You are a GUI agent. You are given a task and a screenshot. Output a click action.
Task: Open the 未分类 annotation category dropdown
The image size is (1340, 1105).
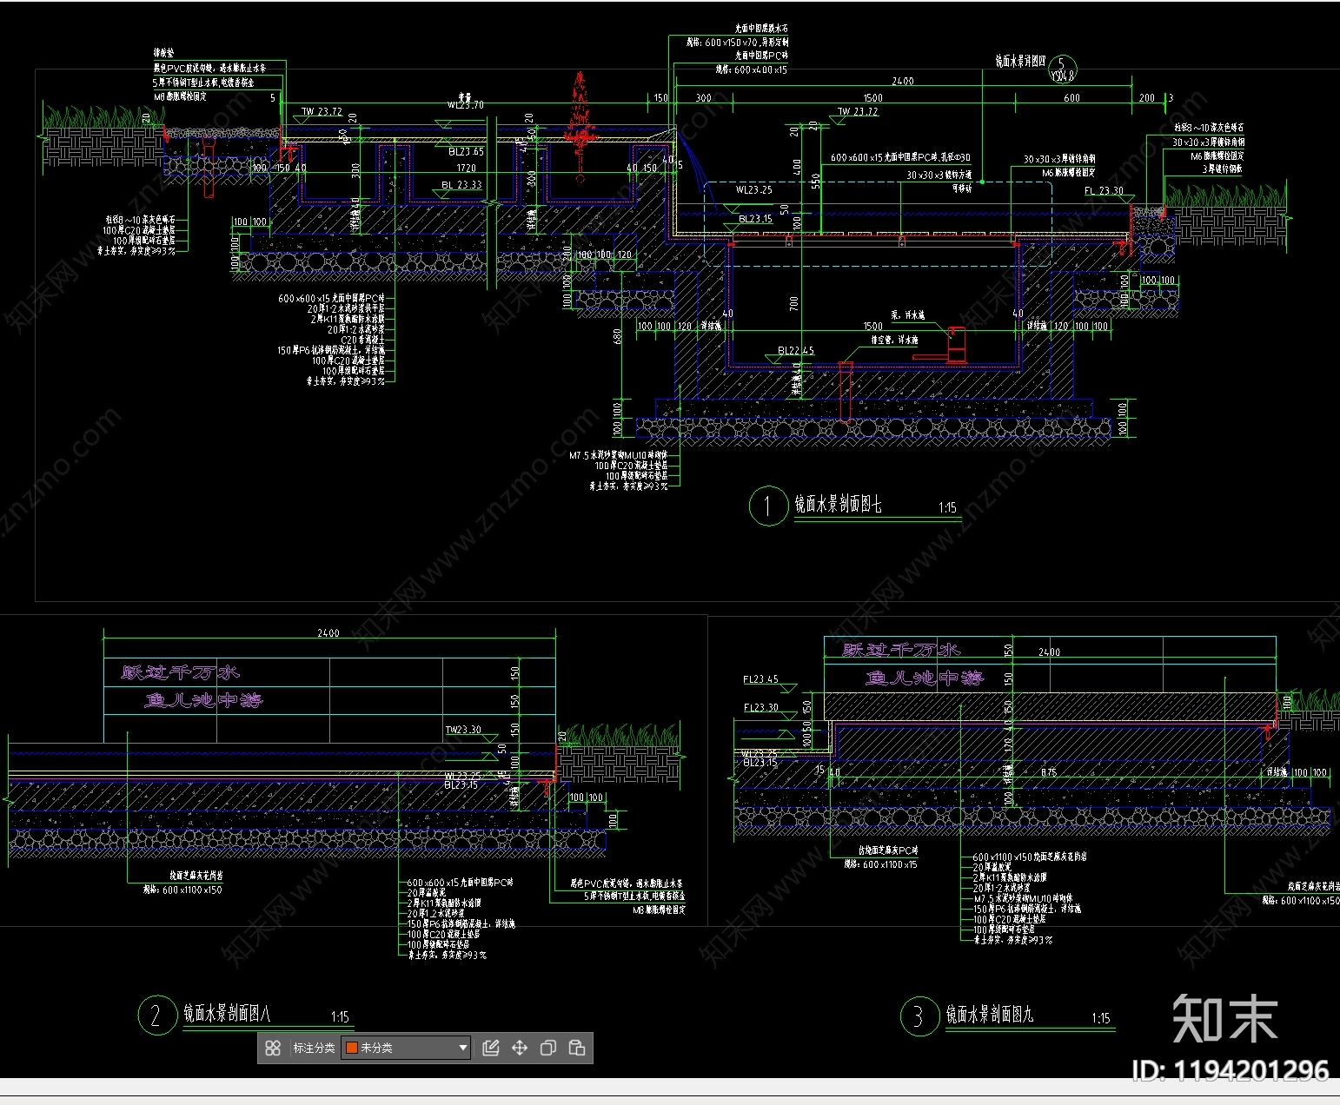[407, 1048]
